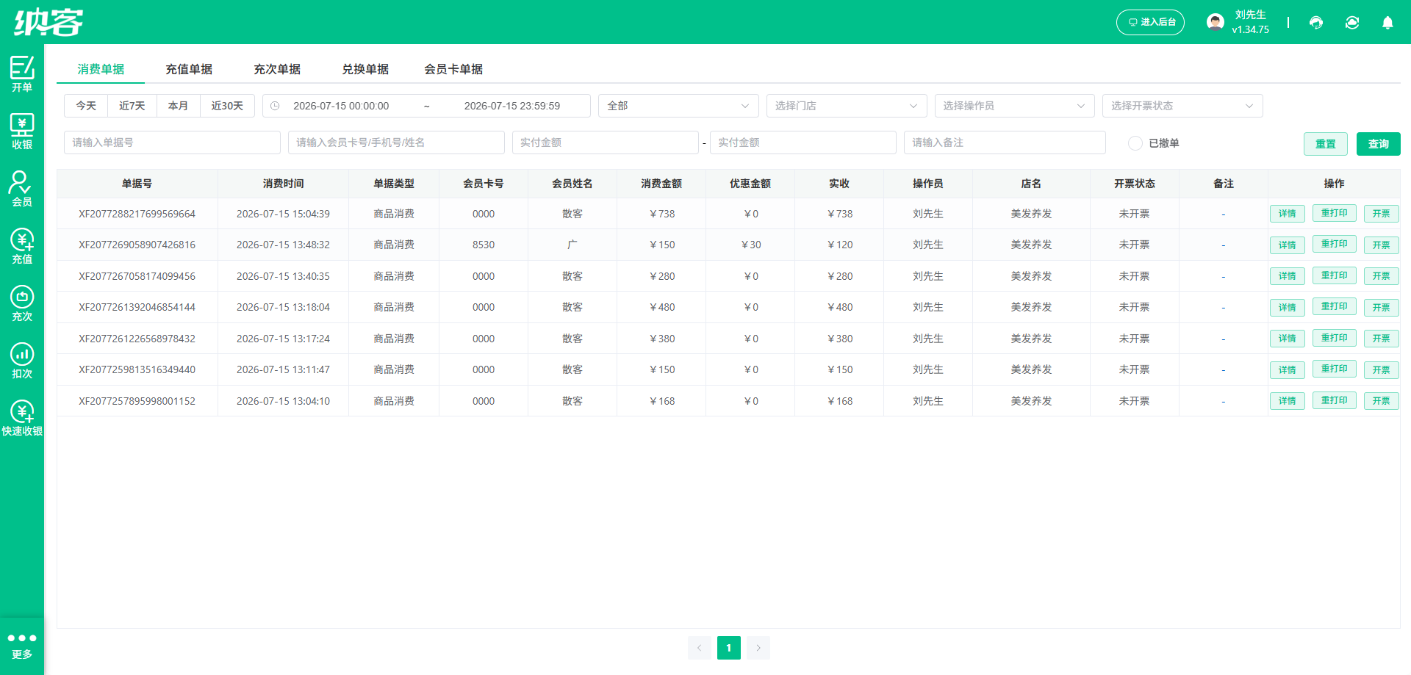This screenshot has height=675, width=1411.
Task: Switch to 兑换单据 tab
Action: click(x=365, y=69)
